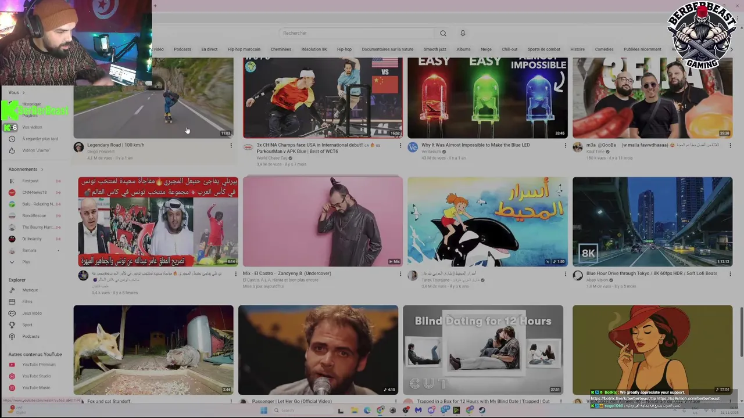
Task: Select the Neige chip
Action: pyautogui.click(x=487, y=49)
